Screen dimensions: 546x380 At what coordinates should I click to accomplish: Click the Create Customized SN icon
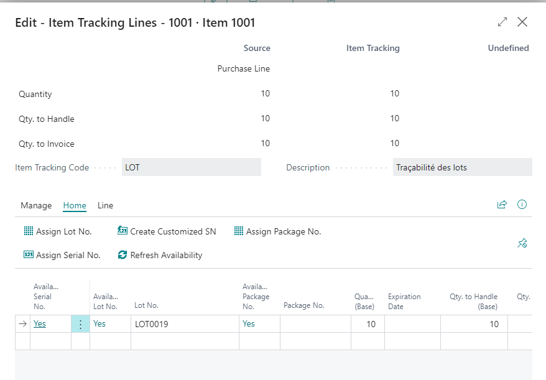[123, 231]
